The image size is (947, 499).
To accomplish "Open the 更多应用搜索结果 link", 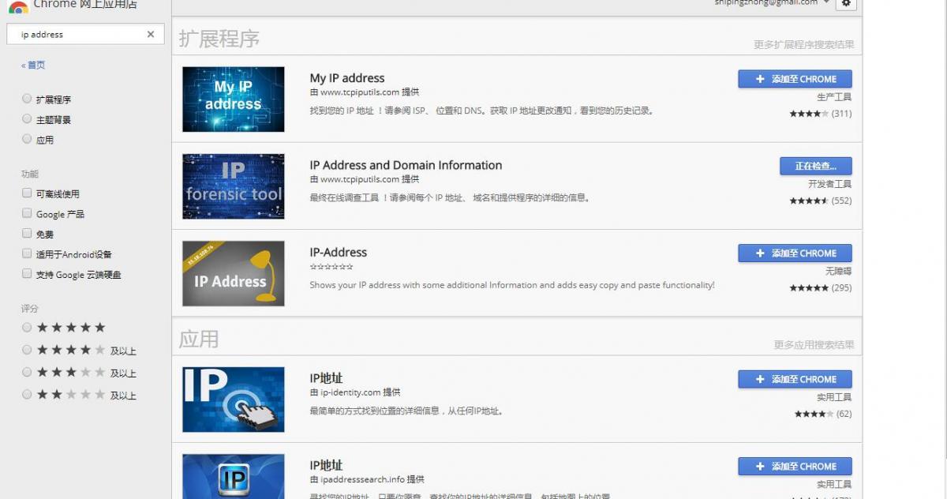I will click(814, 345).
